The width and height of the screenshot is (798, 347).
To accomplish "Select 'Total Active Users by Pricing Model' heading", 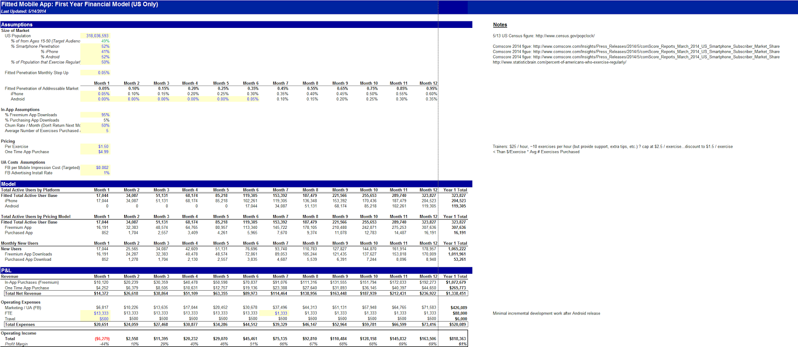I will click(35, 217).
